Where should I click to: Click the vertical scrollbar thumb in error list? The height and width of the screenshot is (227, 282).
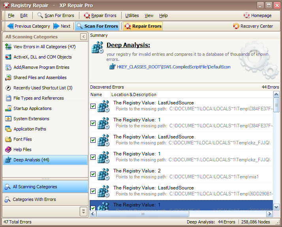pos(276,105)
